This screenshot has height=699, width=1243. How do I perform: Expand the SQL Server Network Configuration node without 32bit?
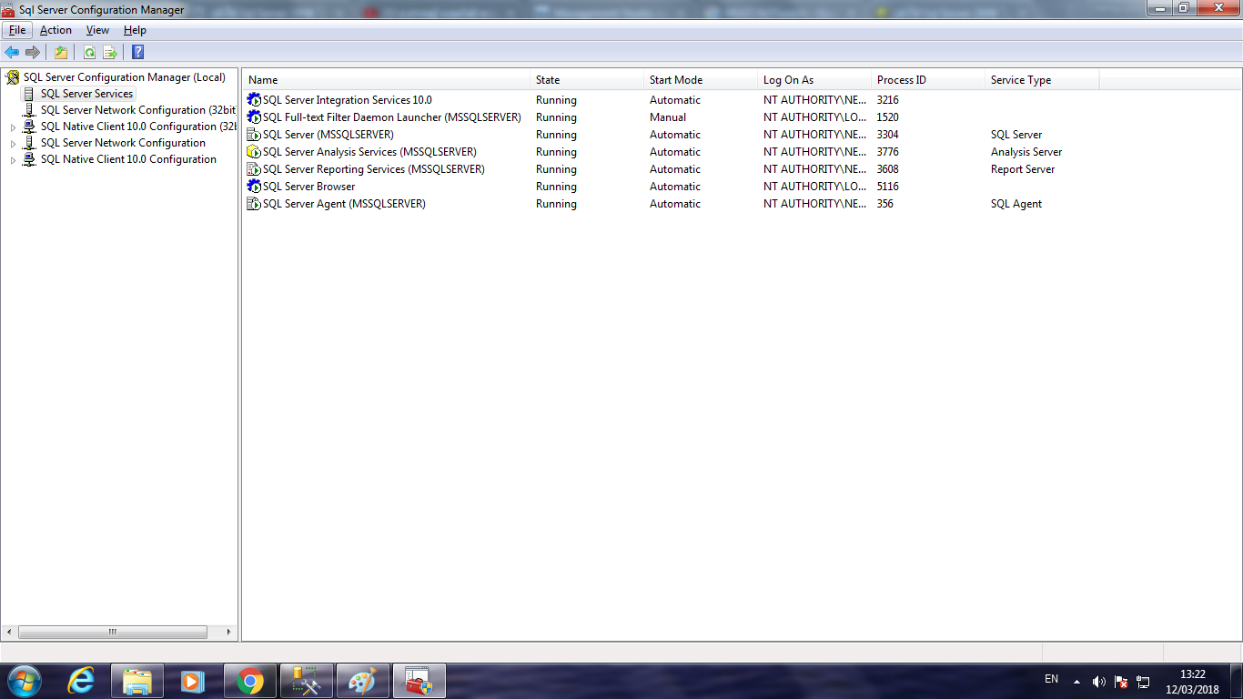[x=13, y=144]
